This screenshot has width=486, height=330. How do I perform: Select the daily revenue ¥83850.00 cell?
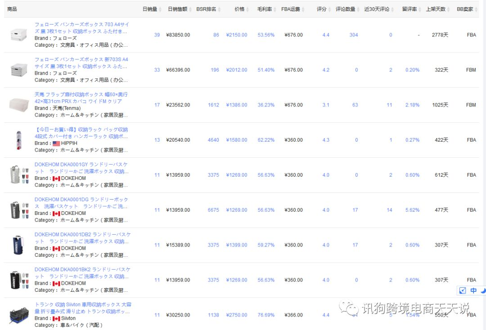pos(178,35)
